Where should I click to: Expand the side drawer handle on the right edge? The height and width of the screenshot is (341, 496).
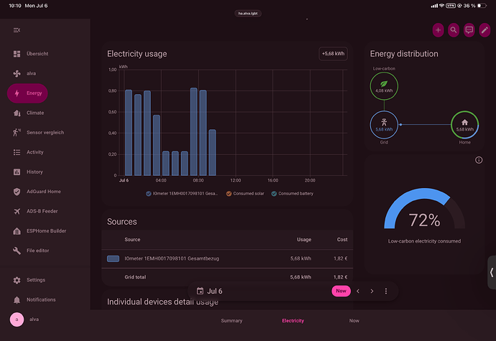492,272
